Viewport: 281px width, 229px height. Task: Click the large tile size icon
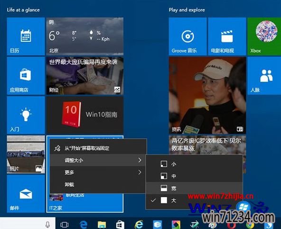click(x=164, y=200)
